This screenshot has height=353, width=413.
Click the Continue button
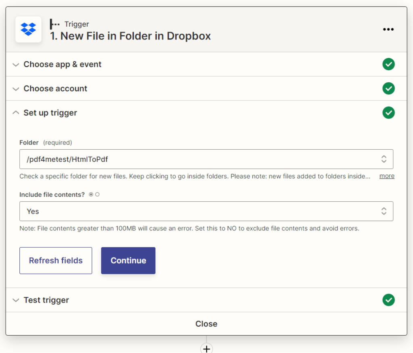128,261
